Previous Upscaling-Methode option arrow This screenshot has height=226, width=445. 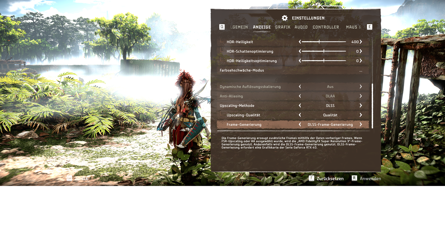[x=300, y=106]
